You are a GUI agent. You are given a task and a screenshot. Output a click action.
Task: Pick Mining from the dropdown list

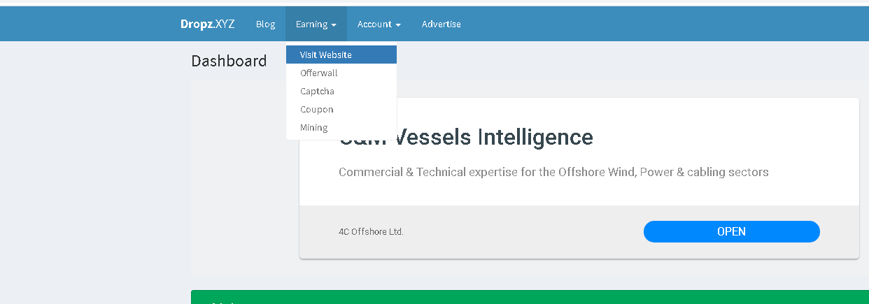pos(314,127)
